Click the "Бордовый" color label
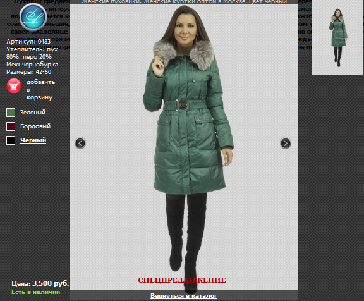The image size is (364, 301). coord(35,126)
